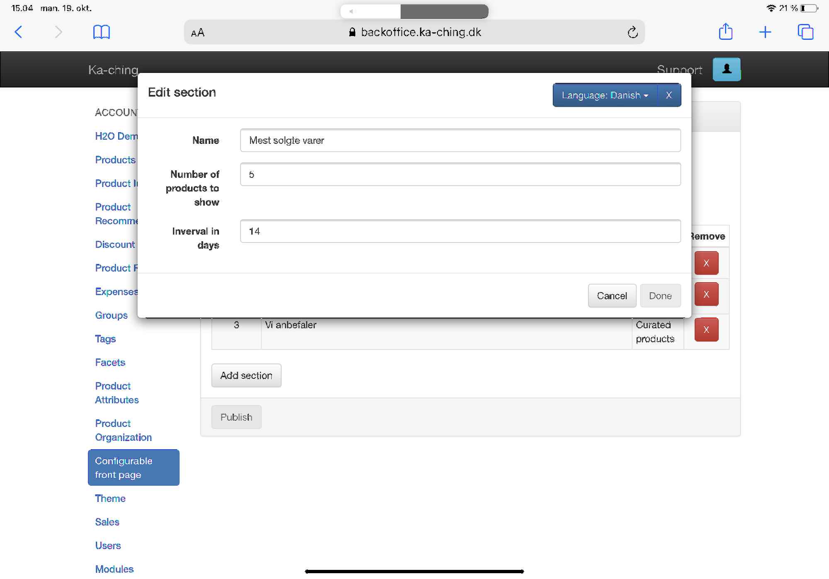Viewport: 829px width, 579px height.
Task: Expand the Language: Danish dropdown
Action: click(605, 95)
